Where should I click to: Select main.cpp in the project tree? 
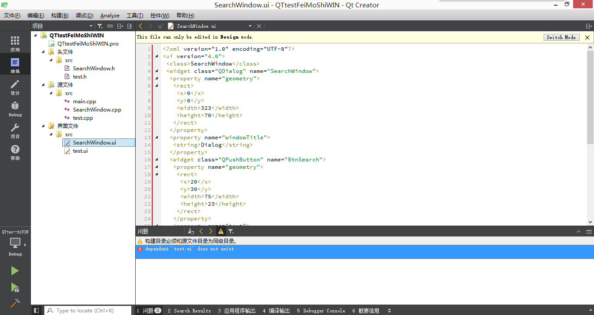84,102
